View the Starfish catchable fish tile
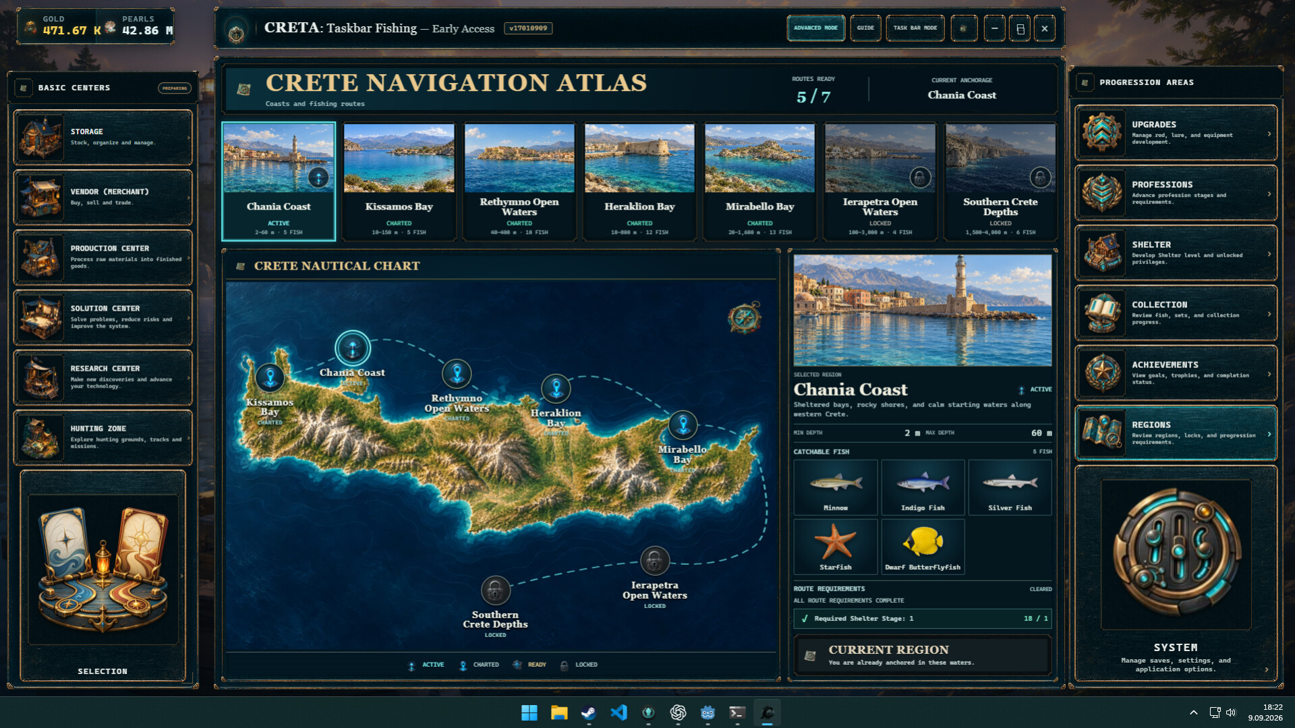The image size is (1295, 728). pyautogui.click(x=835, y=547)
